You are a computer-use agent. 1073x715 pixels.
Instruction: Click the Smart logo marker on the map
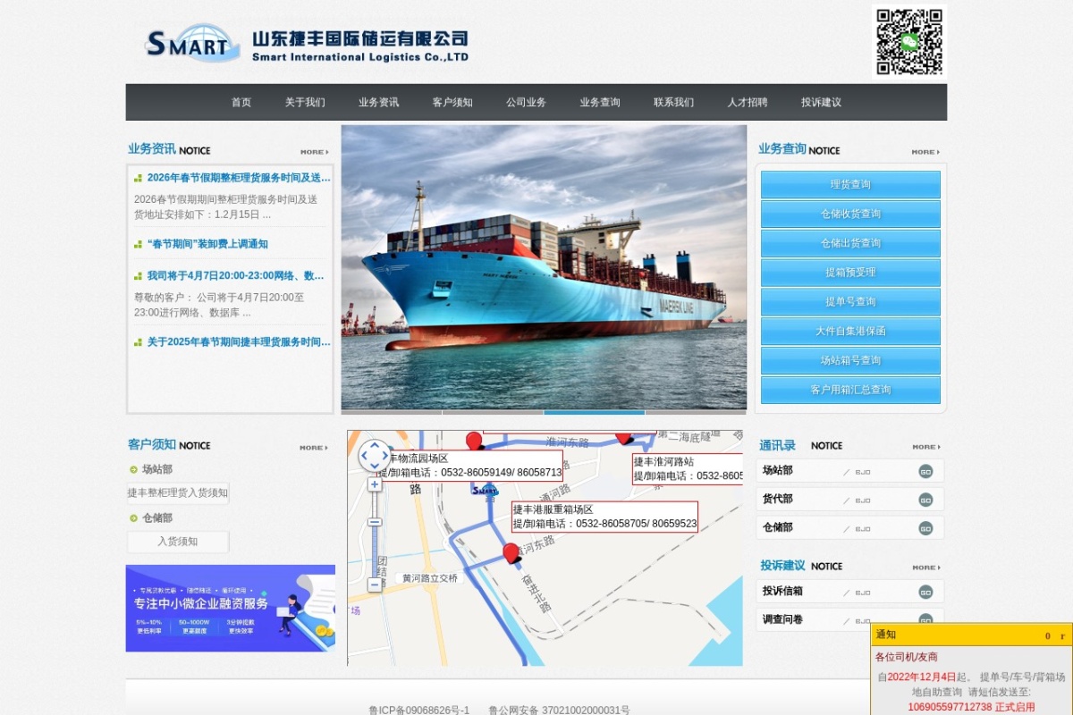click(x=485, y=490)
